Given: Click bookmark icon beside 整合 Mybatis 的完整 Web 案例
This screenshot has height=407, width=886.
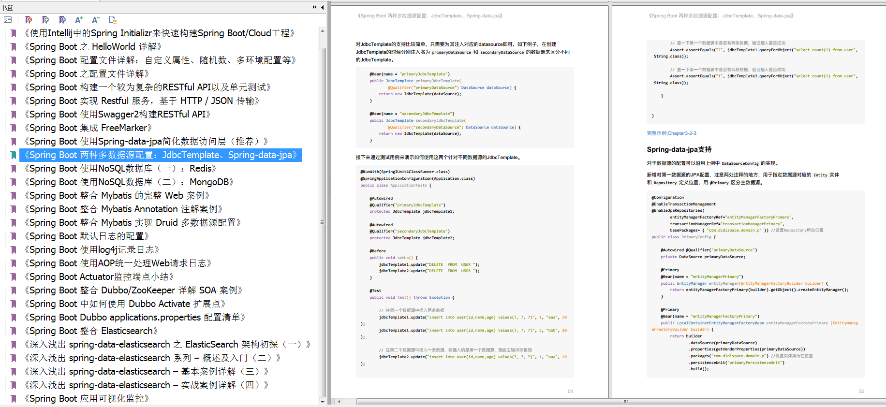Looking at the screenshot, I should [14, 196].
